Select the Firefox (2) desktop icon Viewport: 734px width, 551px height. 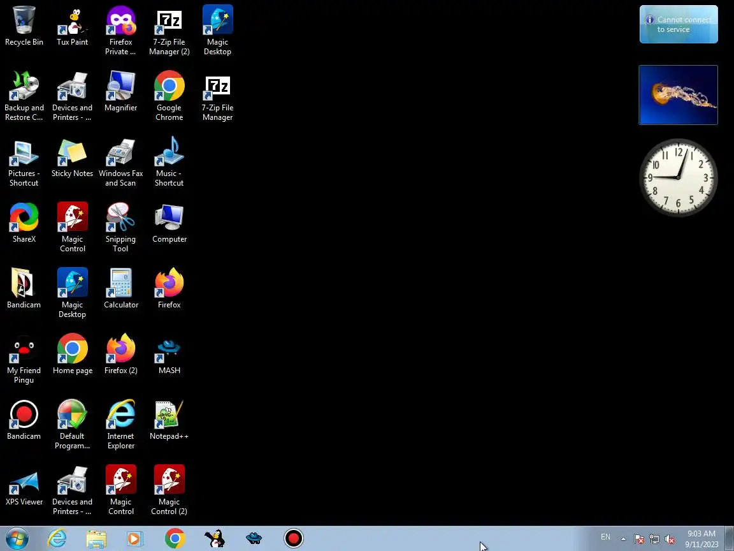coord(121,354)
